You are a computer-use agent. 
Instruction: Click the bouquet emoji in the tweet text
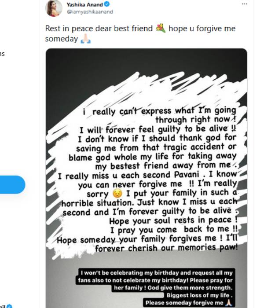[160, 29]
